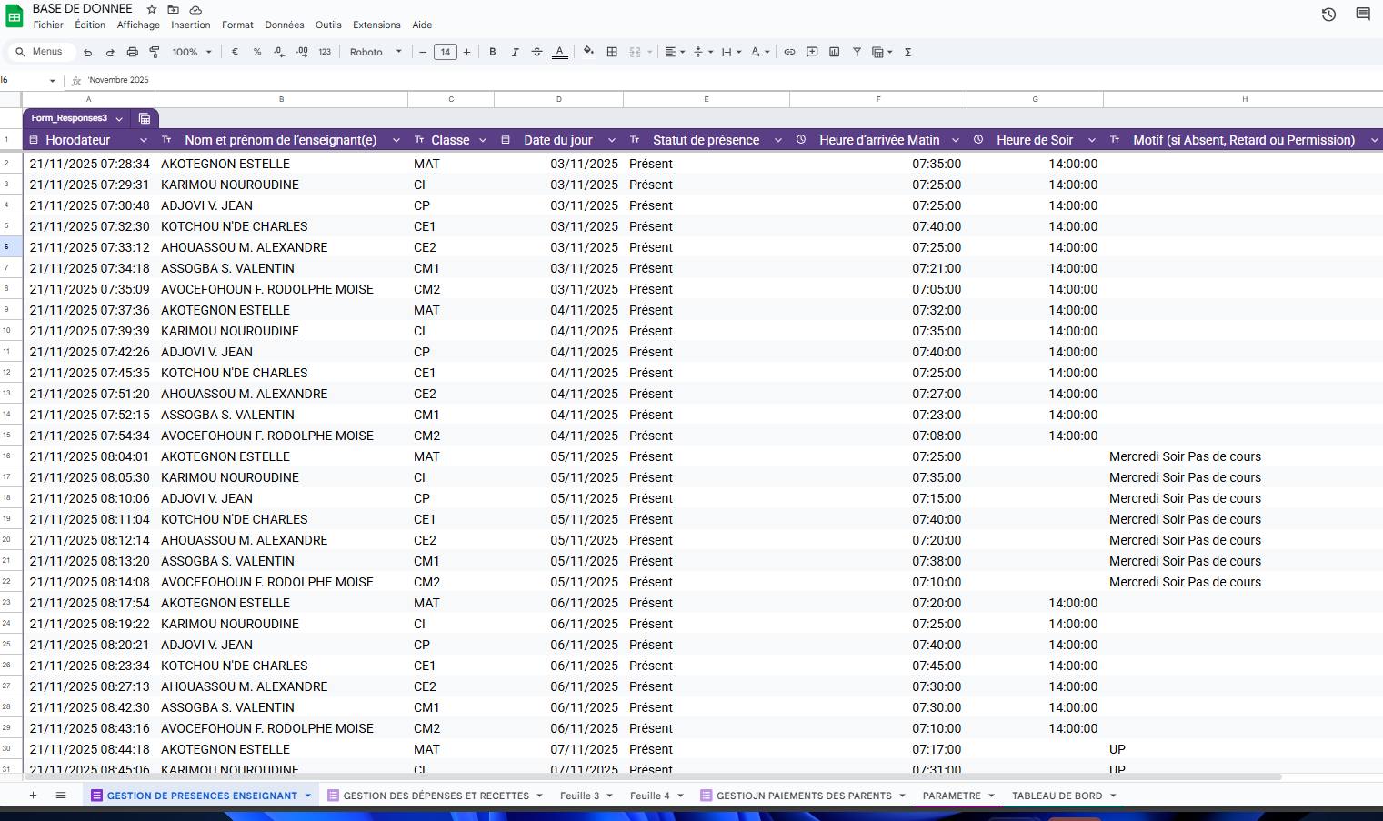Click the insert chart icon

(x=834, y=52)
